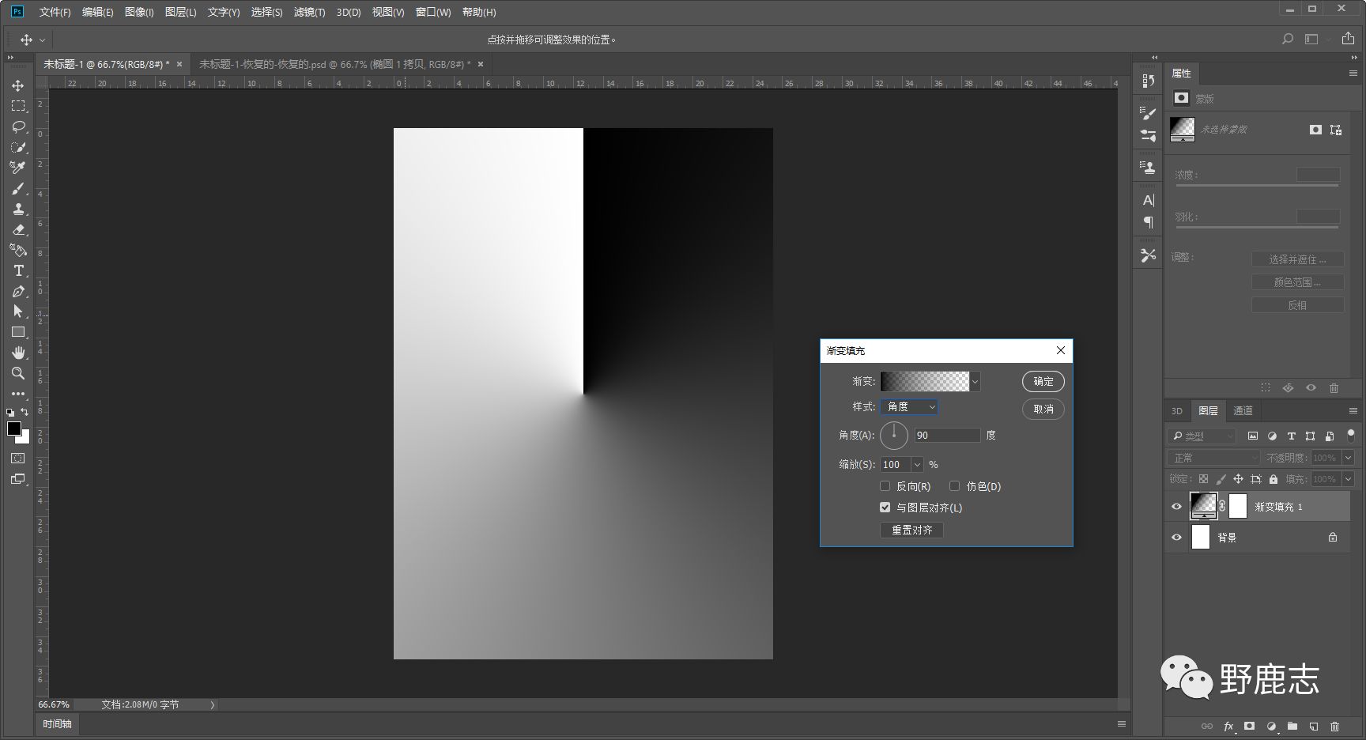Open the 样式 style dropdown showing 角度
The height and width of the screenshot is (740, 1366).
909,406
